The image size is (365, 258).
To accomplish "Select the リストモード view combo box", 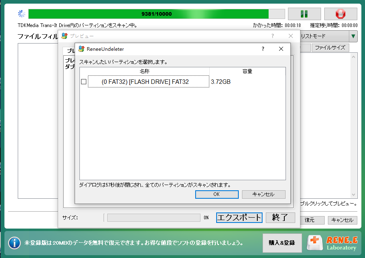I will coord(329,36).
